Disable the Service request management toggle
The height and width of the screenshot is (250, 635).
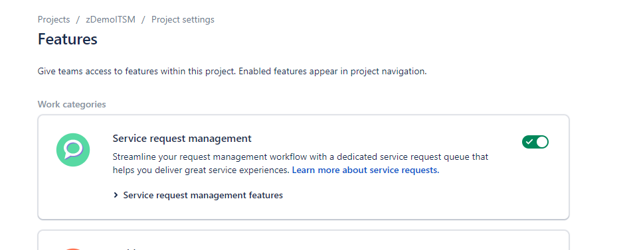coord(535,142)
